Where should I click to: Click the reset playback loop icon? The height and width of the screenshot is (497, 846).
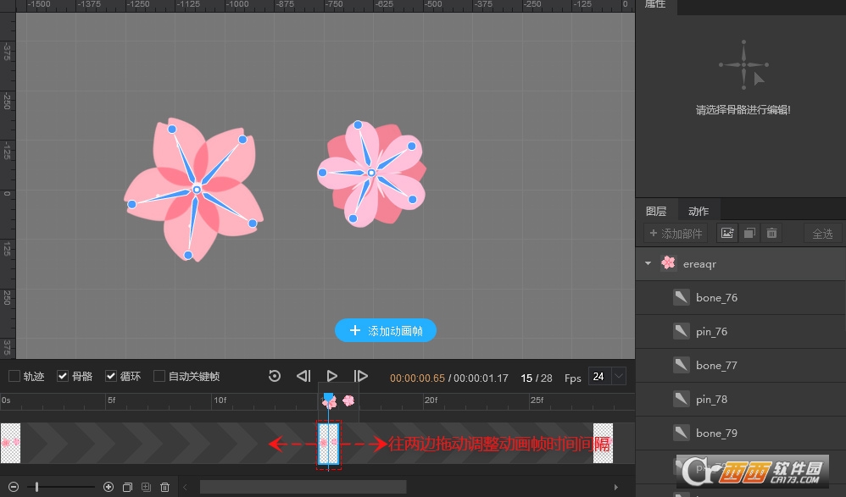[275, 376]
